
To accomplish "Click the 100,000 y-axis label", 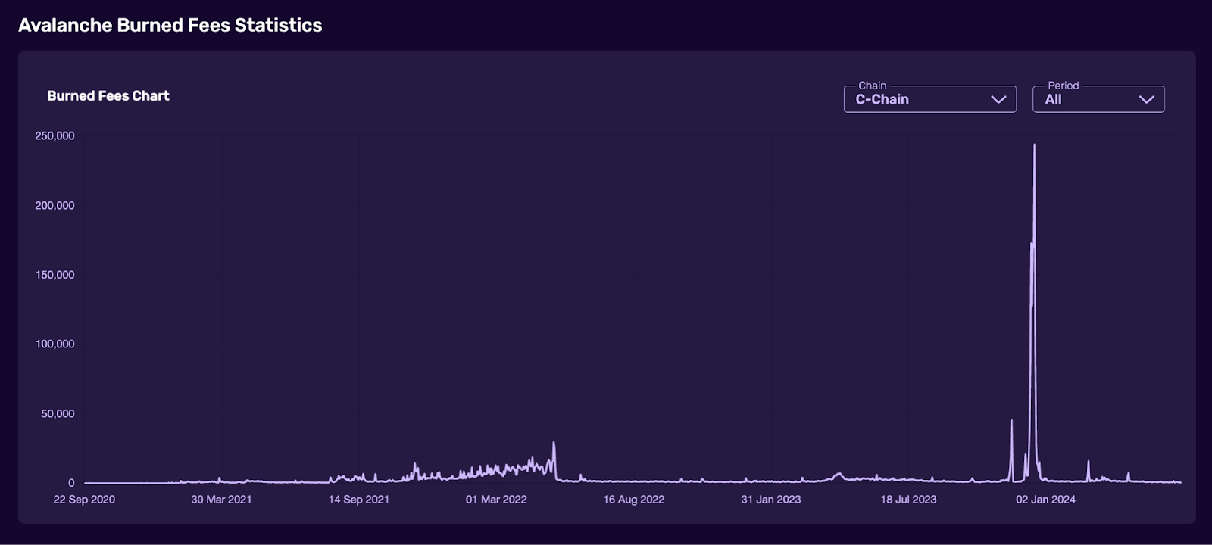I will 55,344.
